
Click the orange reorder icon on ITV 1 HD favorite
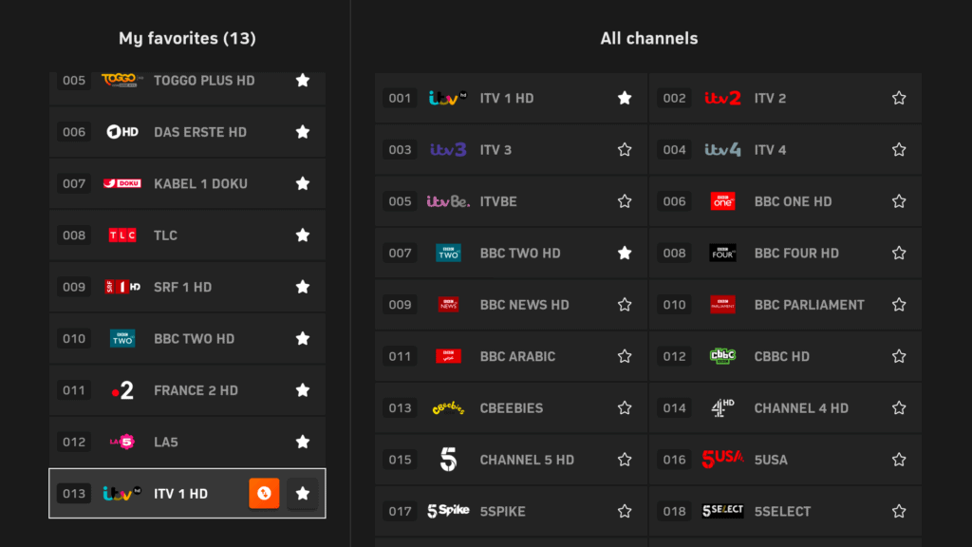click(x=264, y=494)
